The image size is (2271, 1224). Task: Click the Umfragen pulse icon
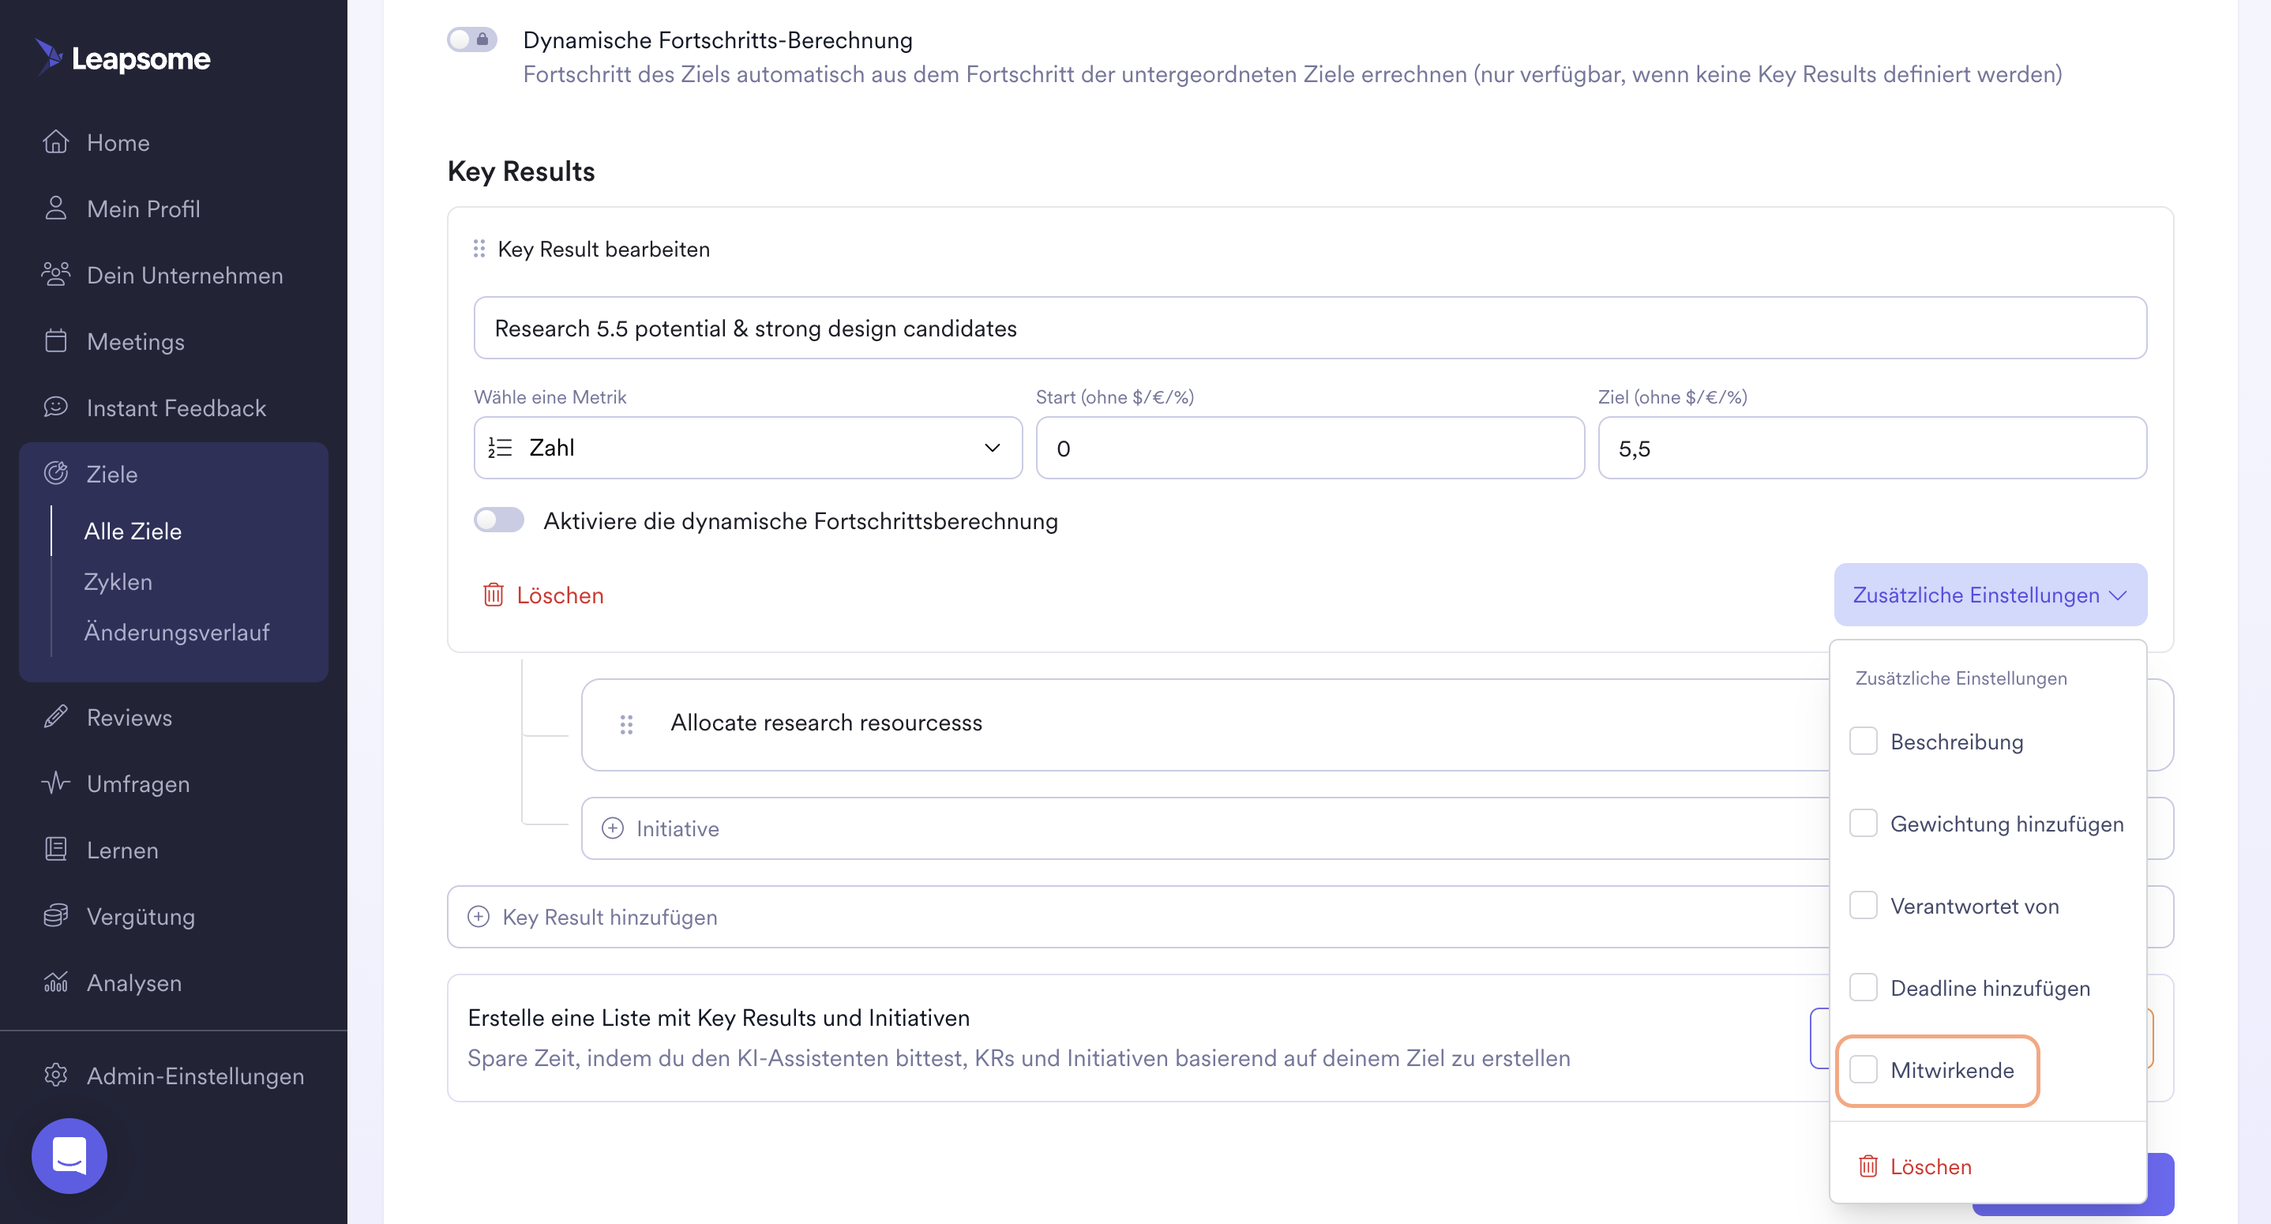click(55, 783)
